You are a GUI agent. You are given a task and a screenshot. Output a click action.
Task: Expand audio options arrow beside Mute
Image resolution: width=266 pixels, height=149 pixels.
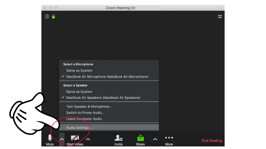click(x=62, y=139)
